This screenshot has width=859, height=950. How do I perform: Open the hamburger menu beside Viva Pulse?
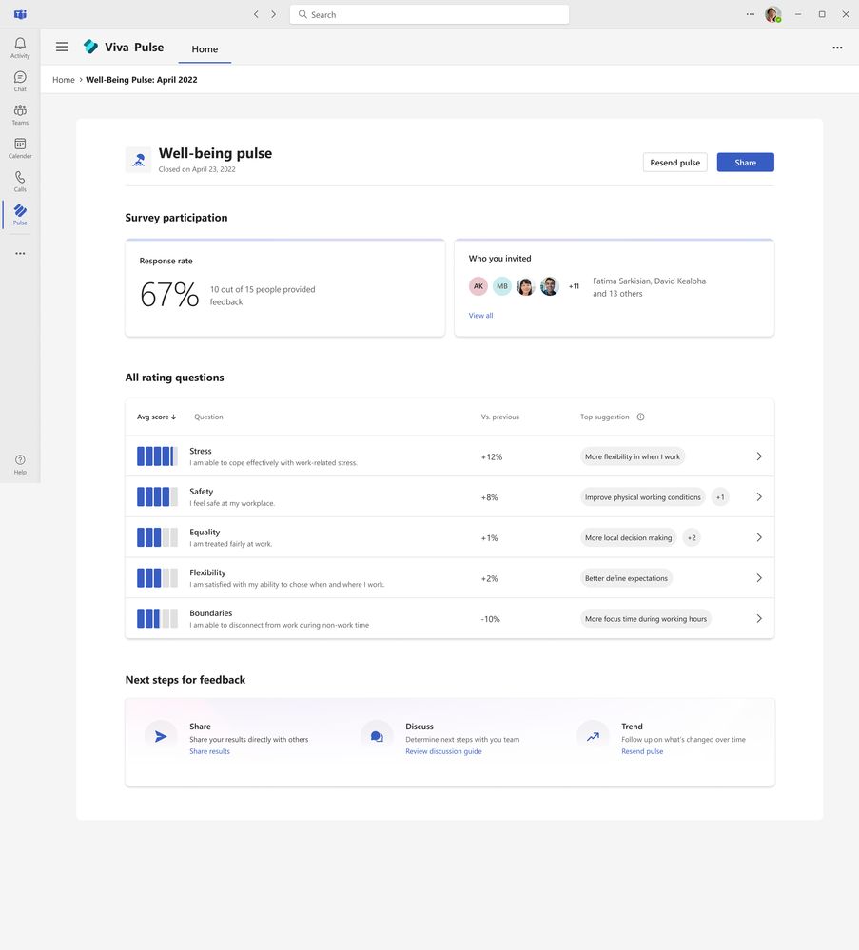pos(62,47)
